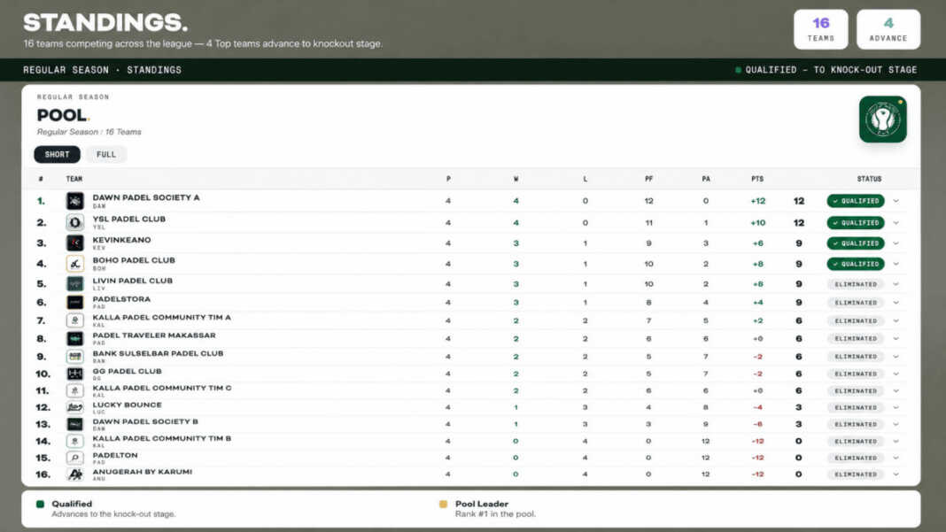This screenshot has width=946, height=532.
Task: Click the green league emblem in the Pool card
Action: click(x=882, y=120)
